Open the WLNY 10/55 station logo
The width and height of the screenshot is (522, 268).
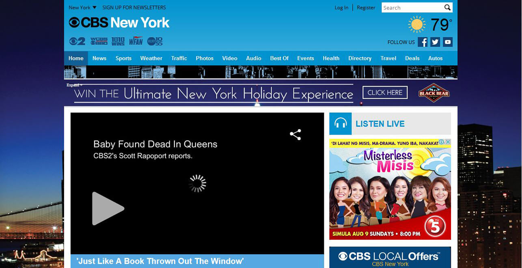[x=155, y=41]
